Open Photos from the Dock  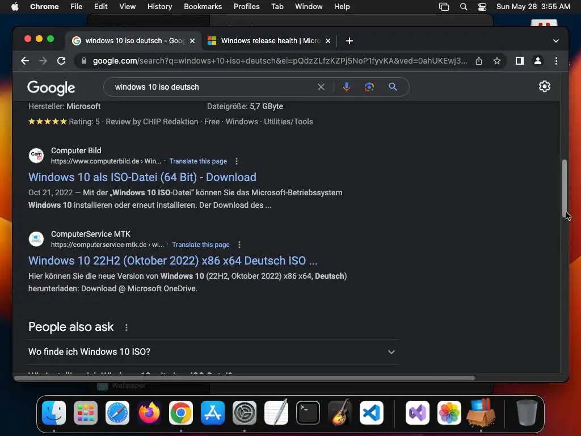pos(449,413)
